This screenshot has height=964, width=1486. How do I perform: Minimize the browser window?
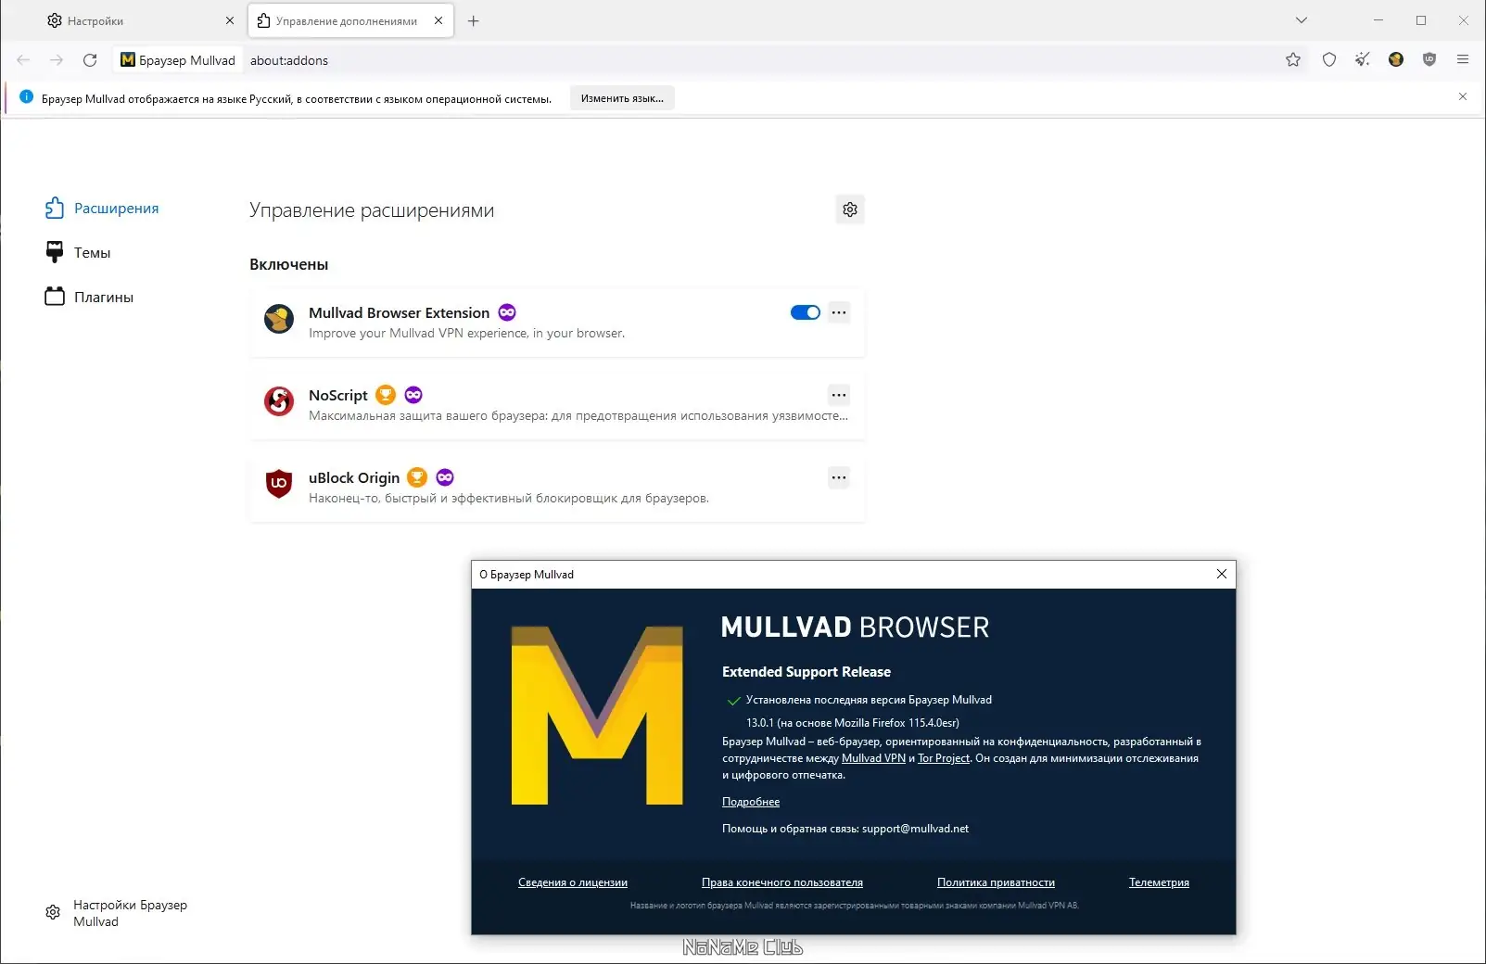click(1378, 20)
